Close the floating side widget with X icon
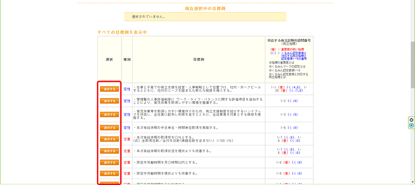The width and height of the screenshot is (415, 185). [411, 120]
